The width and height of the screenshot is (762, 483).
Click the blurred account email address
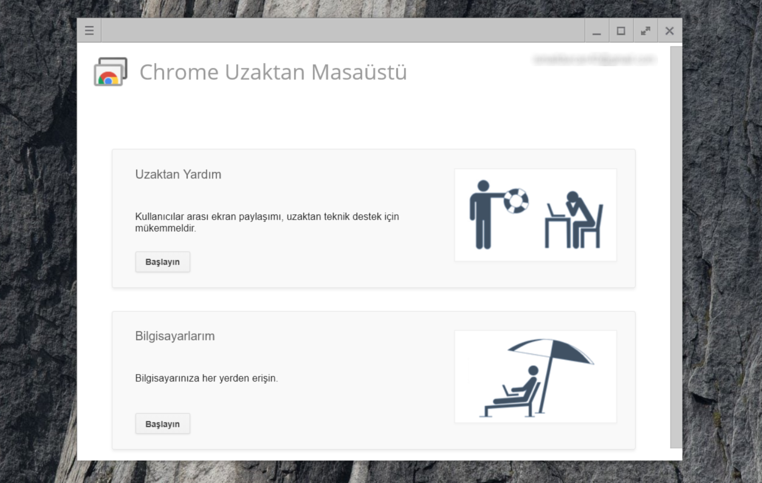point(594,59)
